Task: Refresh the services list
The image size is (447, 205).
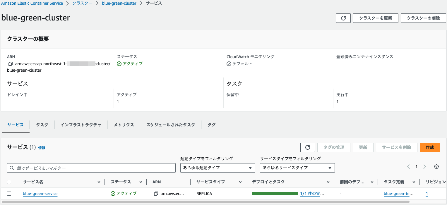Action: click(x=307, y=147)
